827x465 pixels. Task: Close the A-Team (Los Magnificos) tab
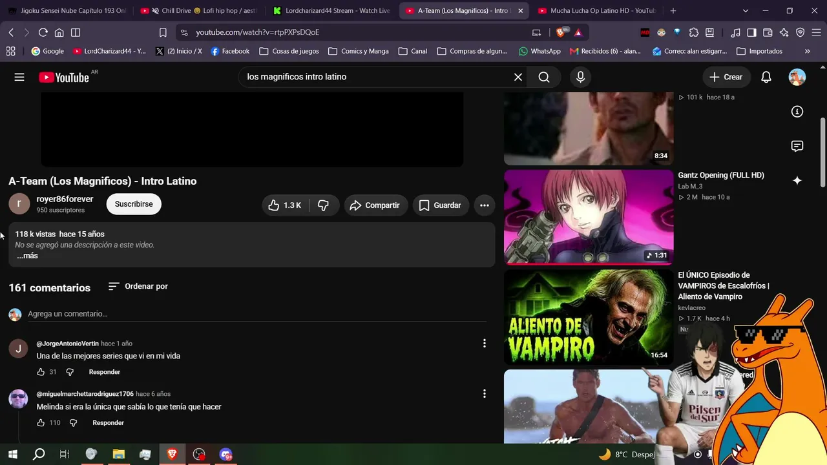tap(521, 11)
